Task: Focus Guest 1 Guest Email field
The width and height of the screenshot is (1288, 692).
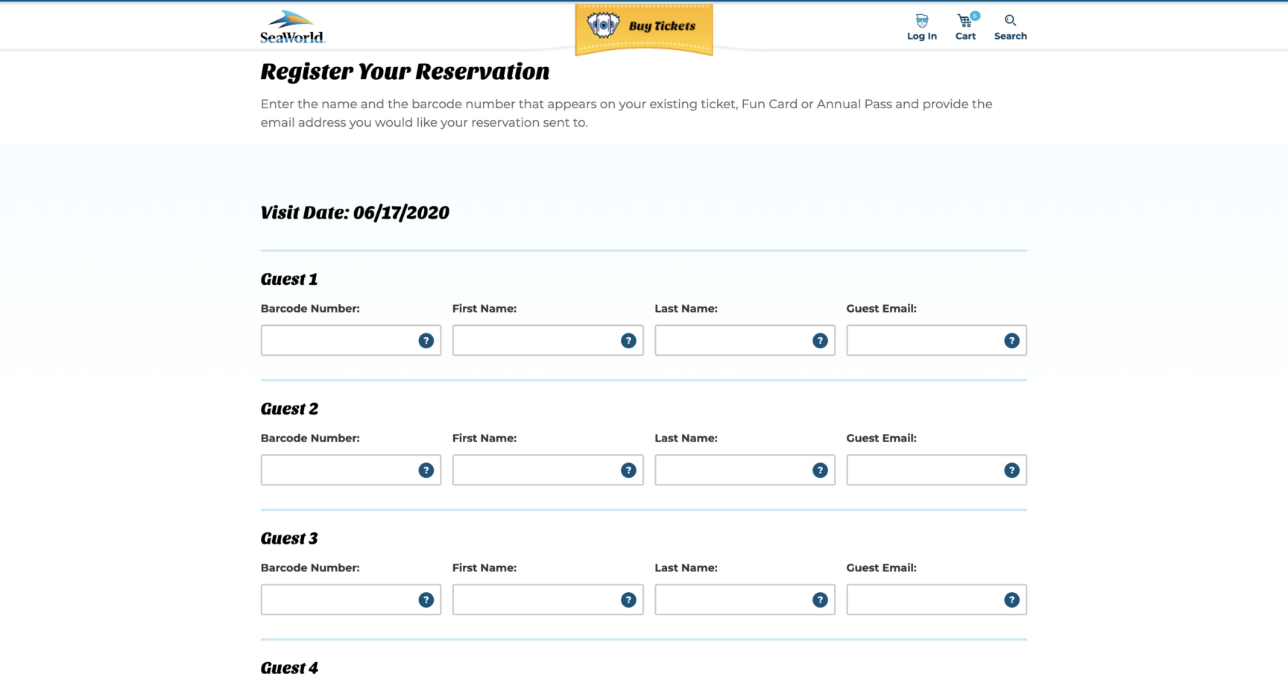Action: point(937,341)
